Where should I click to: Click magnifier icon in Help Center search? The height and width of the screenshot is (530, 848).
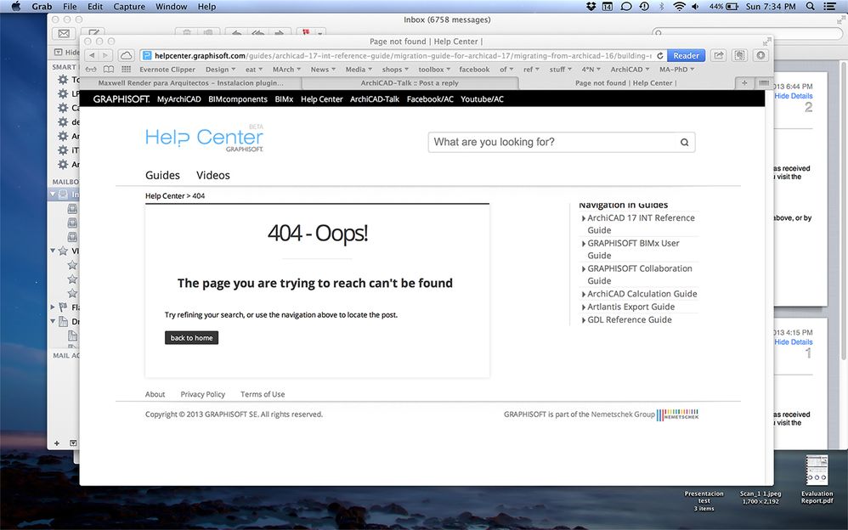(x=684, y=142)
